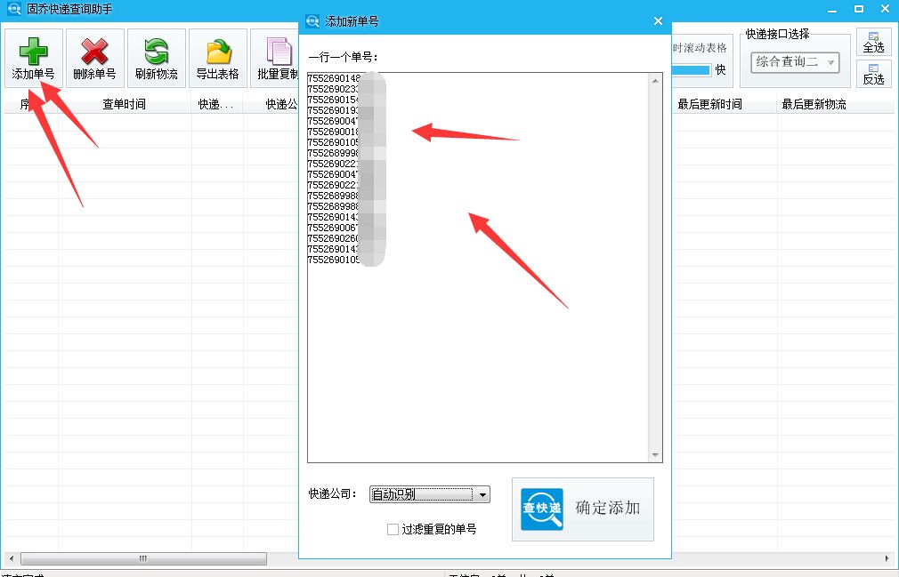Sort by 最后更新时间 column header
The height and width of the screenshot is (577, 899).
[x=709, y=104]
